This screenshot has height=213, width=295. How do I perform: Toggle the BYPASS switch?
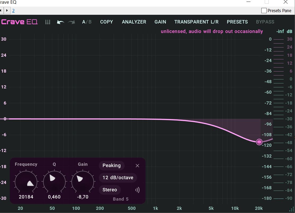tap(265, 22)
